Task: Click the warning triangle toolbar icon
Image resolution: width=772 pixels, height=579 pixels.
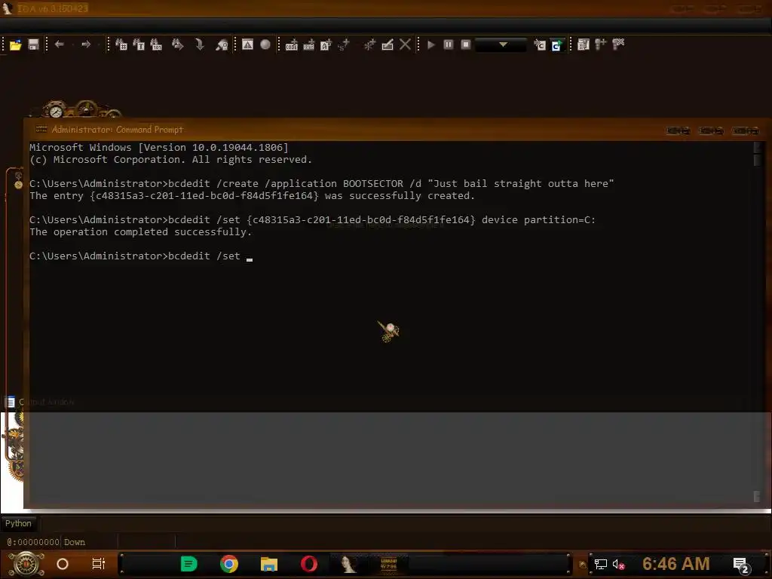Action: tap(247, 44)
